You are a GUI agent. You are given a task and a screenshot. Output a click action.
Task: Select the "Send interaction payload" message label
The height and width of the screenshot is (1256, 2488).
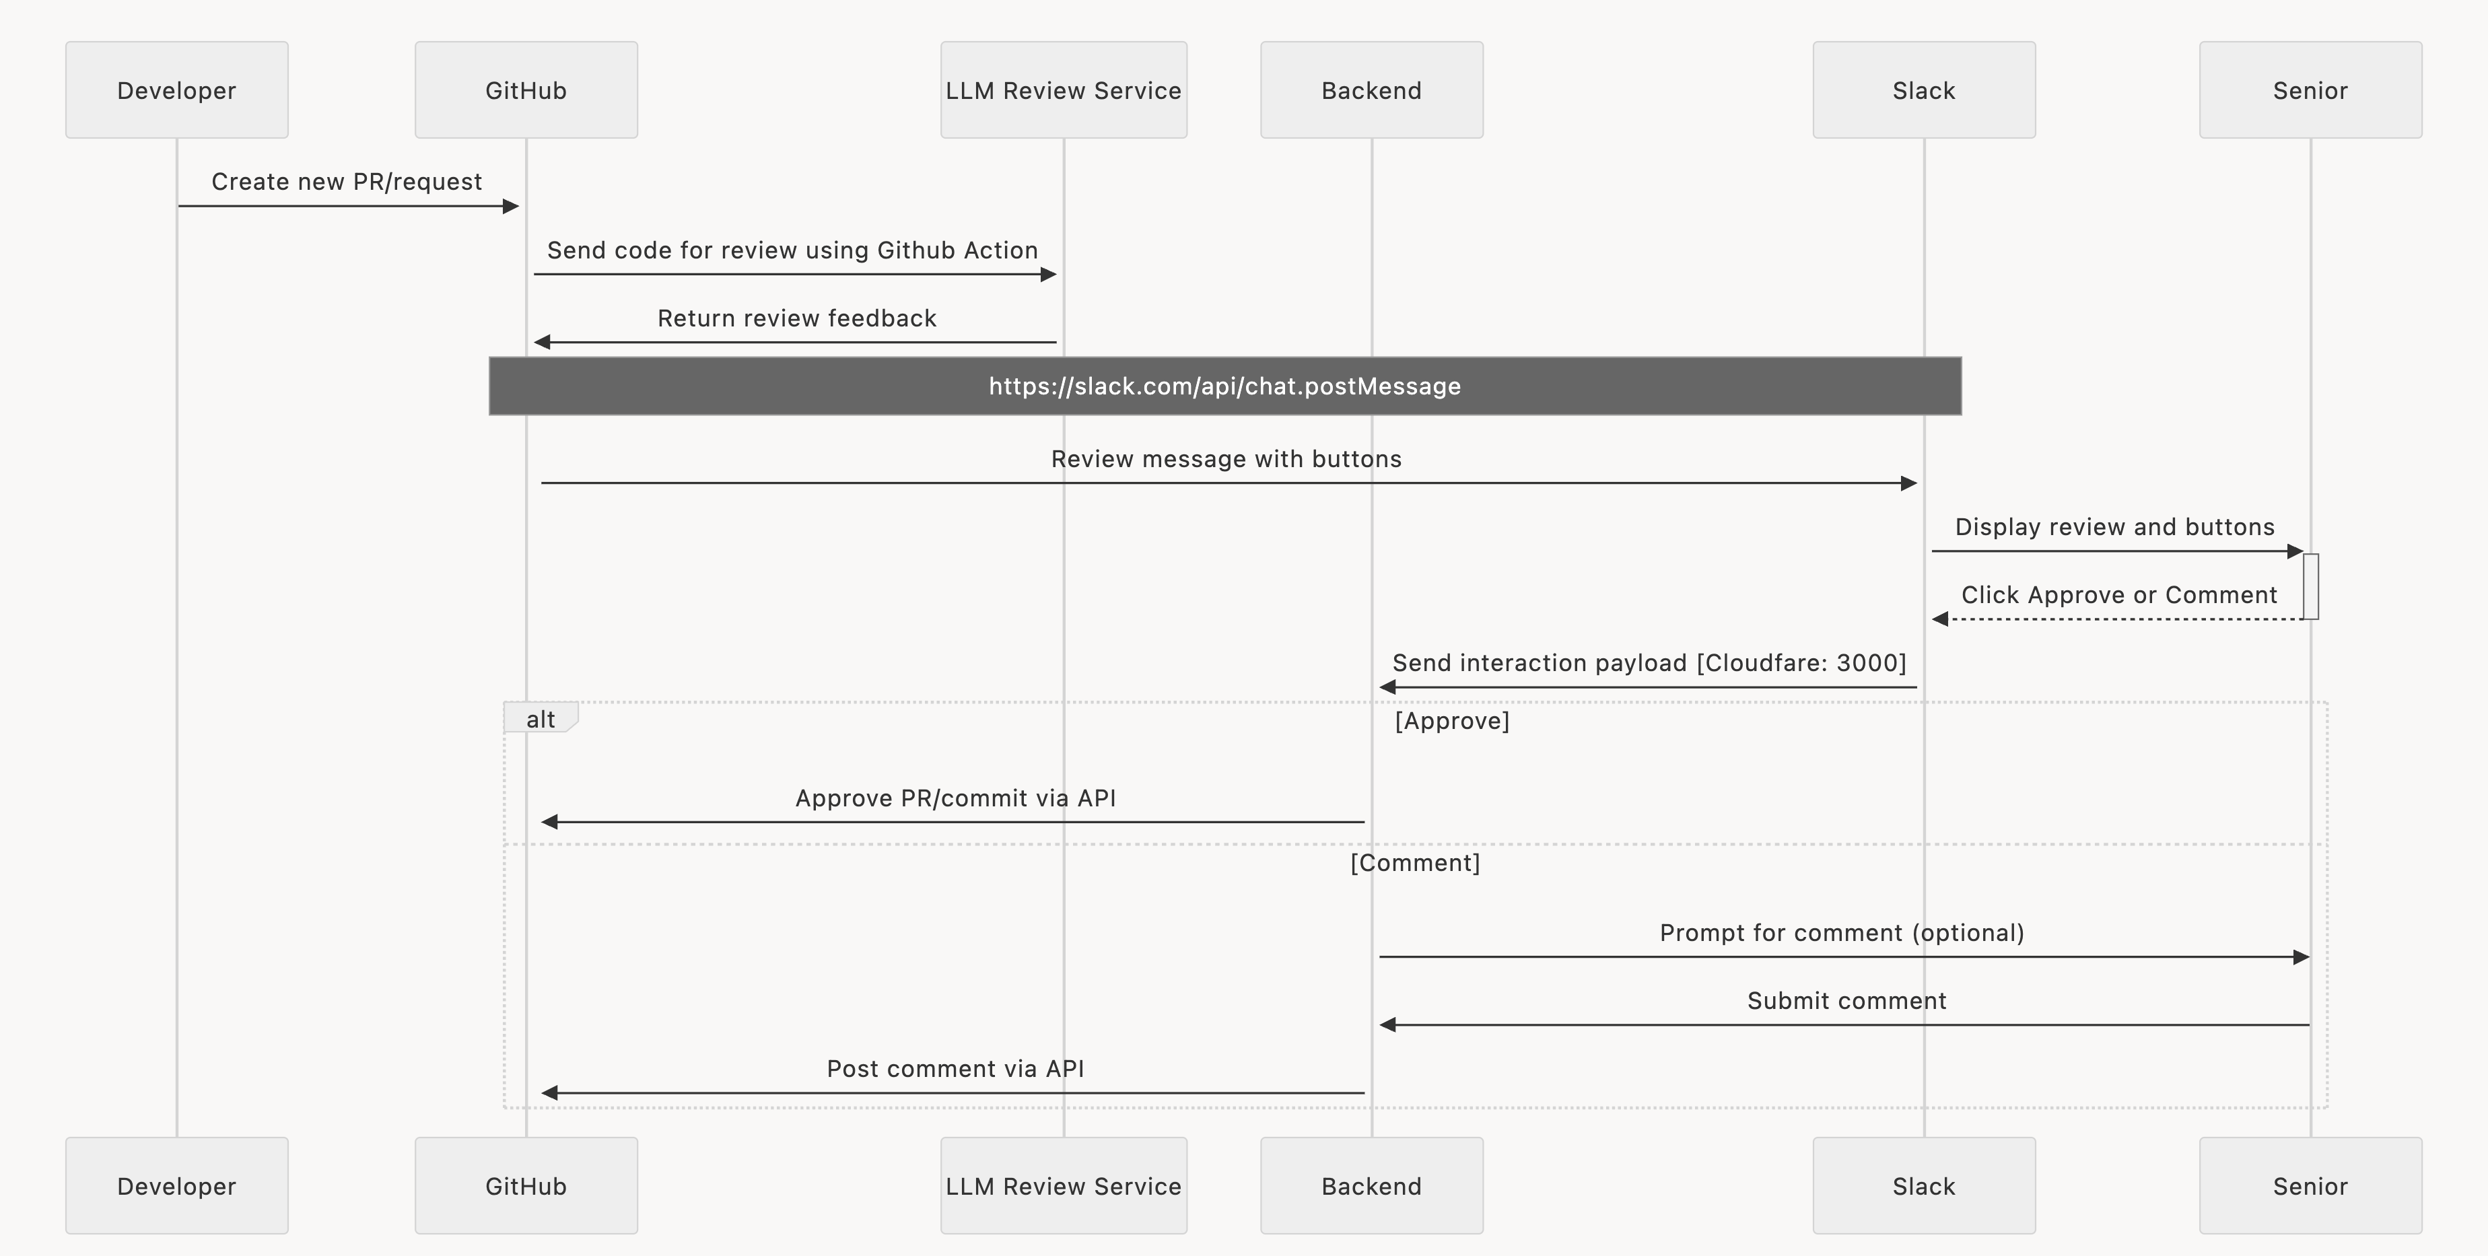(x=1649, y=663)
